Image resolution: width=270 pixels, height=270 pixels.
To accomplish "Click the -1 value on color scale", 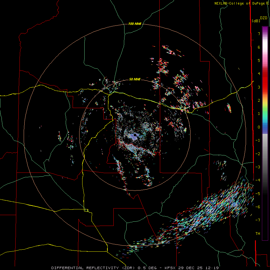I will coord(258,140).
